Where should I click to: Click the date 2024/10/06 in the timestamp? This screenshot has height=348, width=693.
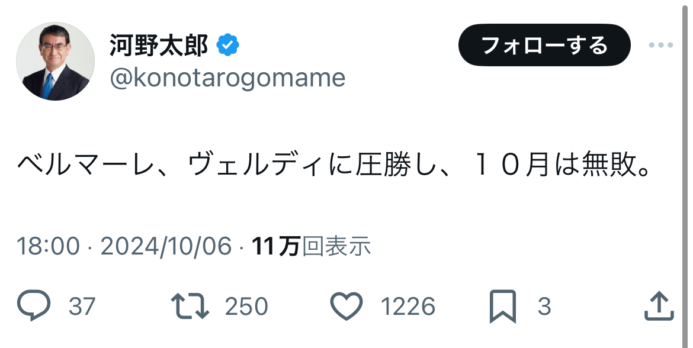pos(166,246)
